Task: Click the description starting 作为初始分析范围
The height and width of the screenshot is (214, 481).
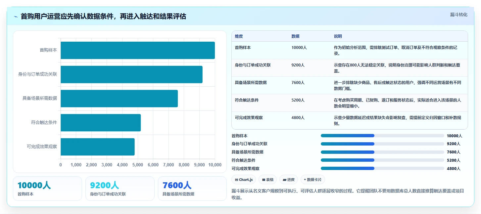Action: pos(395,50)
